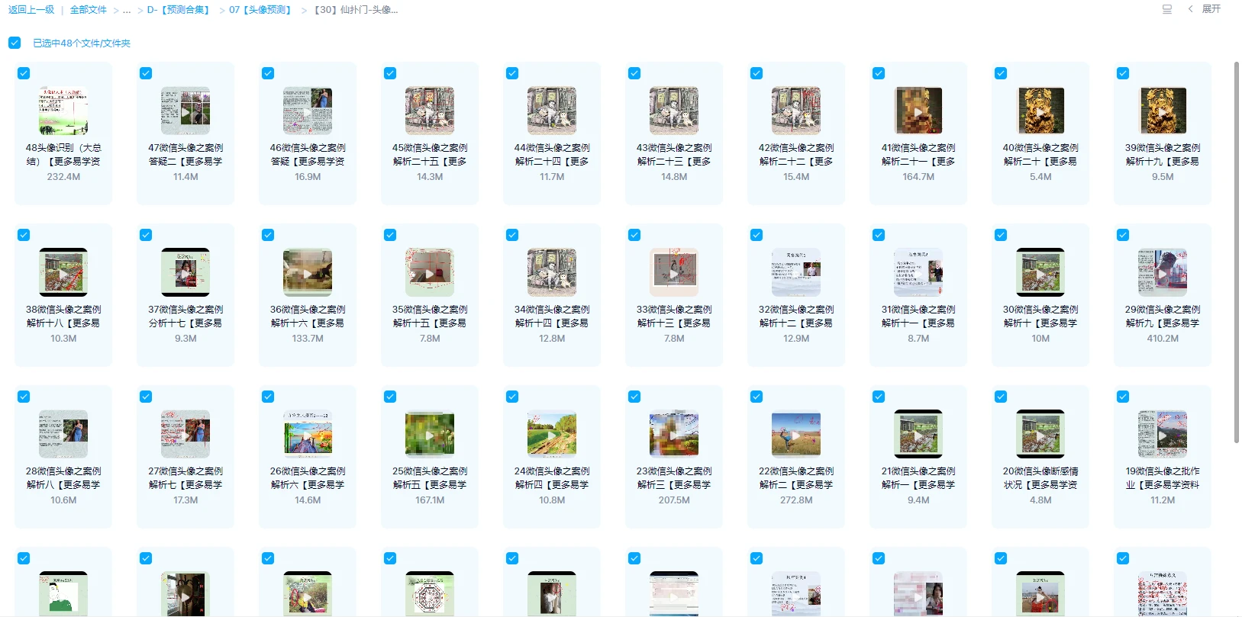Click the 已选中48个文件/文件夹 label

tap(82, 43)
